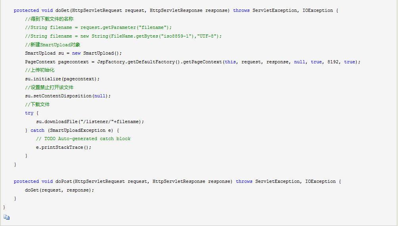Click the line "doGet(request, response);"
This screenshot has width=398, height=226.
coord(59,190)
